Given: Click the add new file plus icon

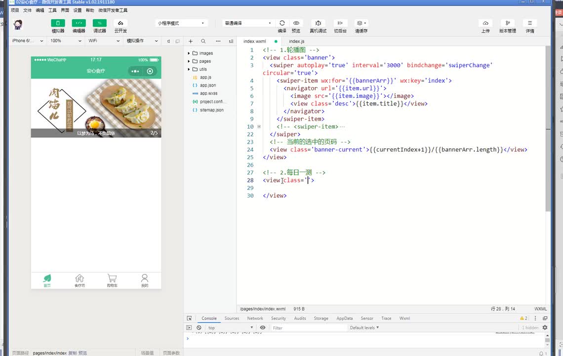Looking at the screenshot, I should click(191, 42).
